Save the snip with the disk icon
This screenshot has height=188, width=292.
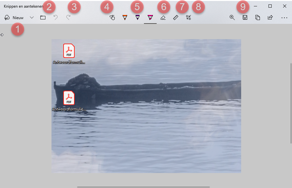(x=245, y=17)
